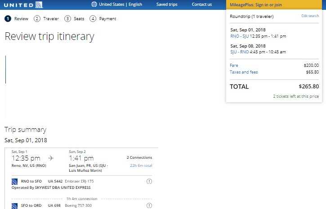Viewport: 326px width, 209px height.
Task: Open Fare details link
Action: (234, 65)
